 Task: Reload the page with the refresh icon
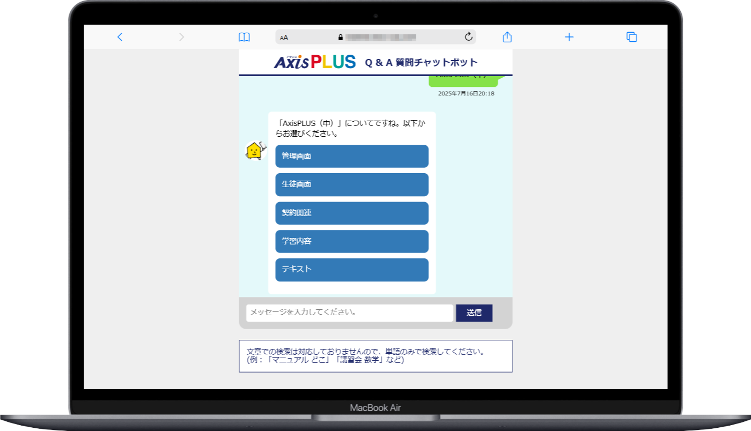click(468, 36)
